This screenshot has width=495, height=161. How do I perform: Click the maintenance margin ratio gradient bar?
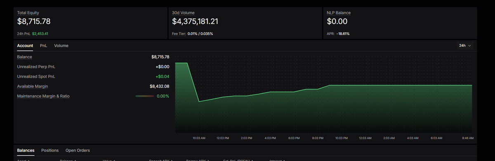[x=144, y=96]
